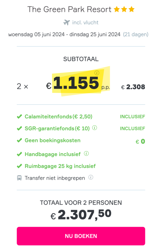Click the third gold star rating
This screenshot has width=158, height=249.
[131, 10]
